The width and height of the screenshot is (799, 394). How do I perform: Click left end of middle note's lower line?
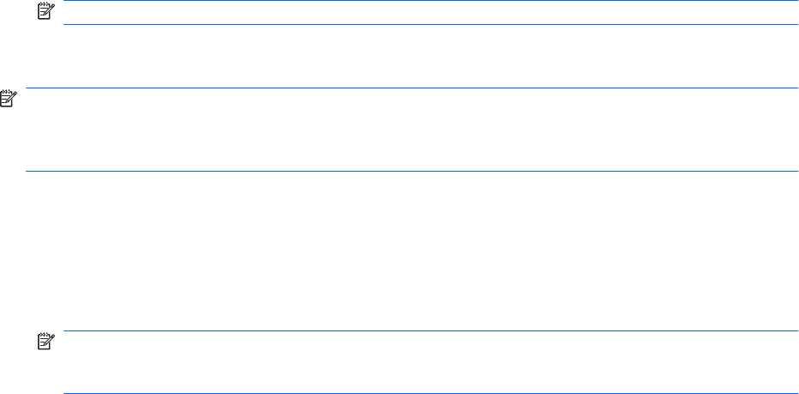click(x=28, y=172)
